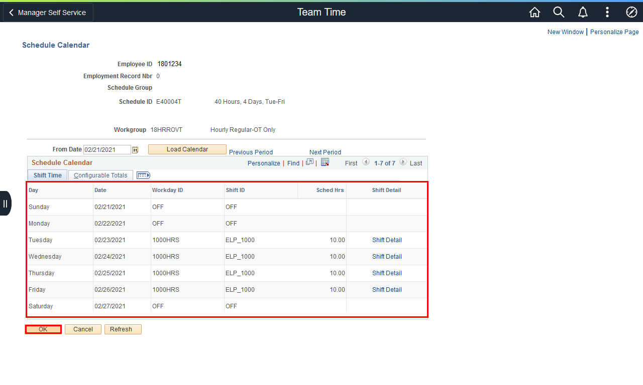The height and width of the screenshot is (385, 643).
Task: Open the Search magnifier icon
Action: (x=559, y=12)
